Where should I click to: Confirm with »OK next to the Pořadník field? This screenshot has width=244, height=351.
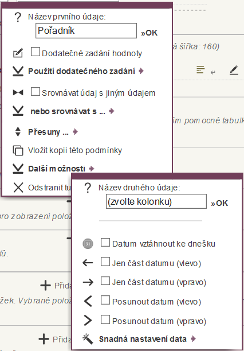pos(149,33)
